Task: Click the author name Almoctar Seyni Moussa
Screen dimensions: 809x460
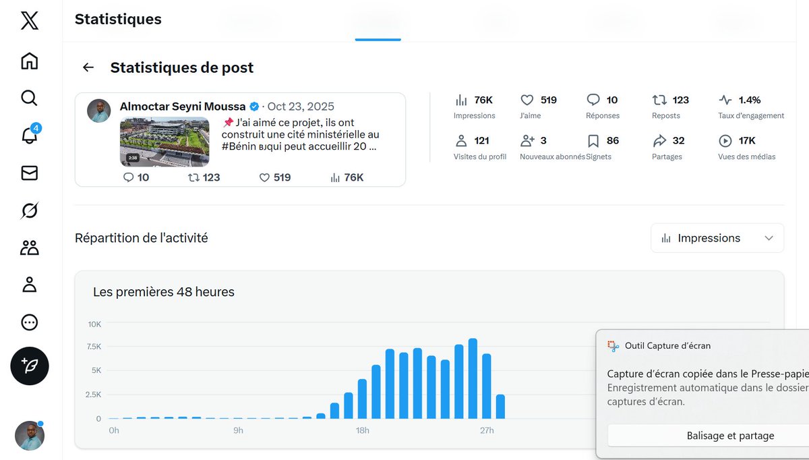Action: (182, 106)
